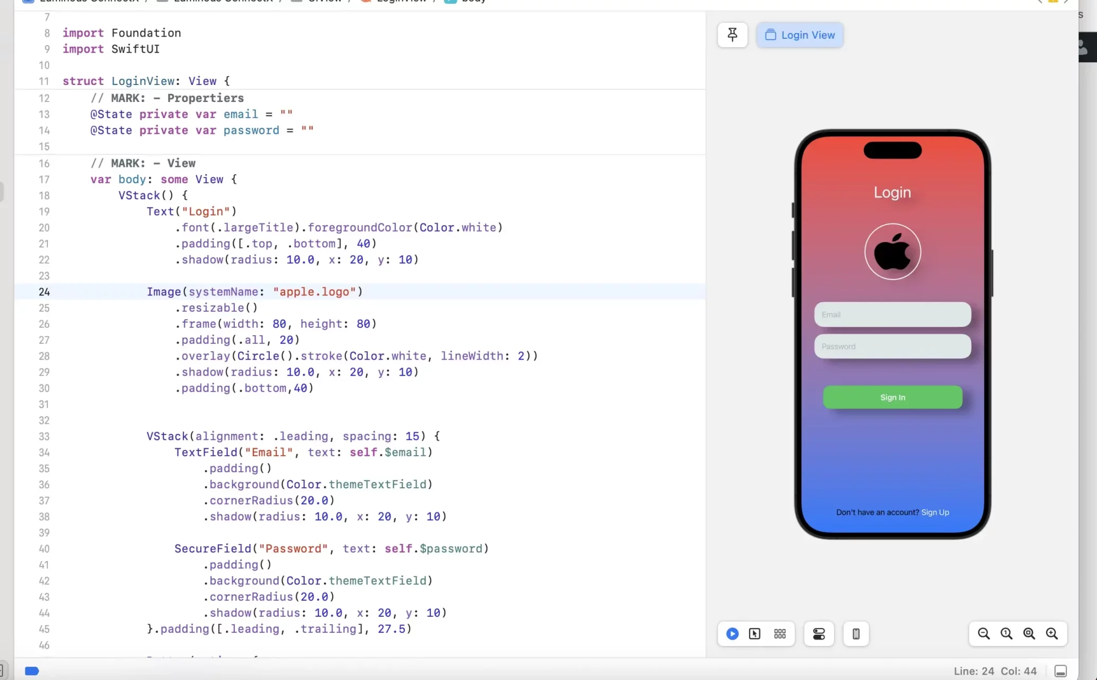
Task: Select the Login title in the preview
Action: 892,192
